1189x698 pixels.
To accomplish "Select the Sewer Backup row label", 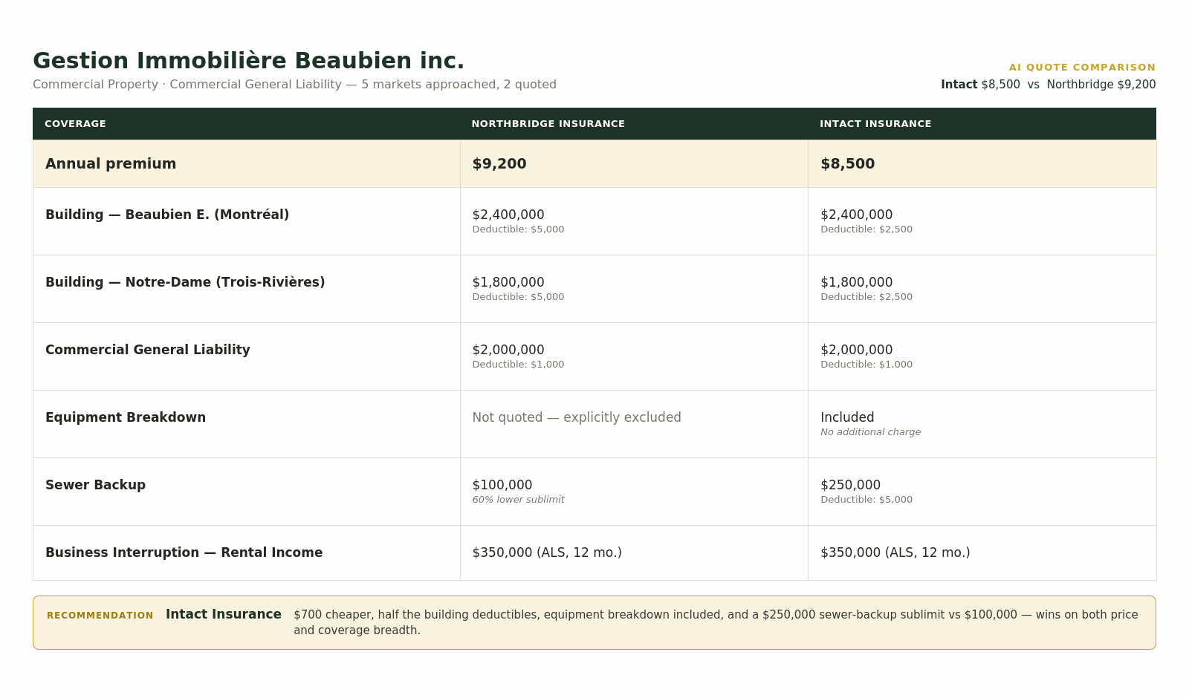I will [x=95, y=485].
